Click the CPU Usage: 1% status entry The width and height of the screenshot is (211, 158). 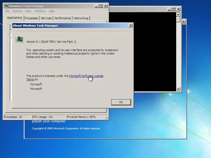[x=49, y=117]
